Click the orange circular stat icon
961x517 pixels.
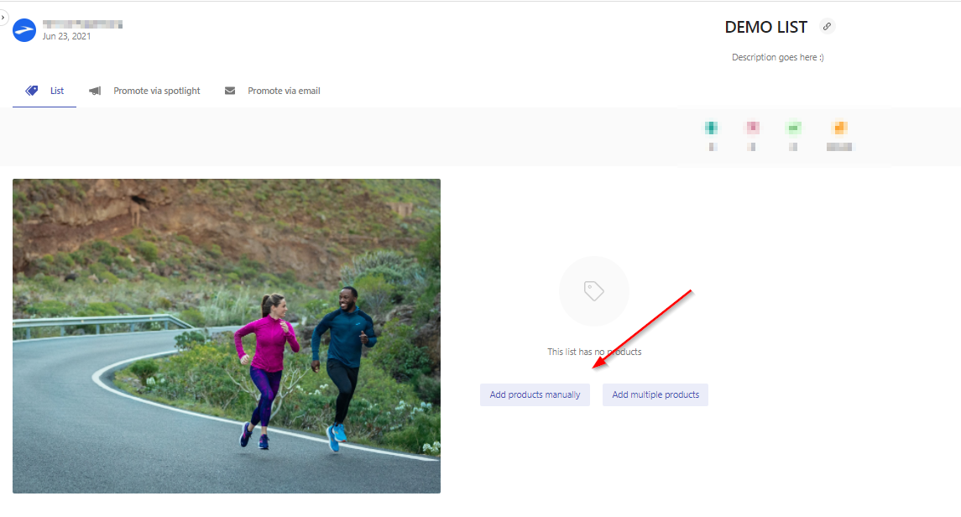[839, 128]
